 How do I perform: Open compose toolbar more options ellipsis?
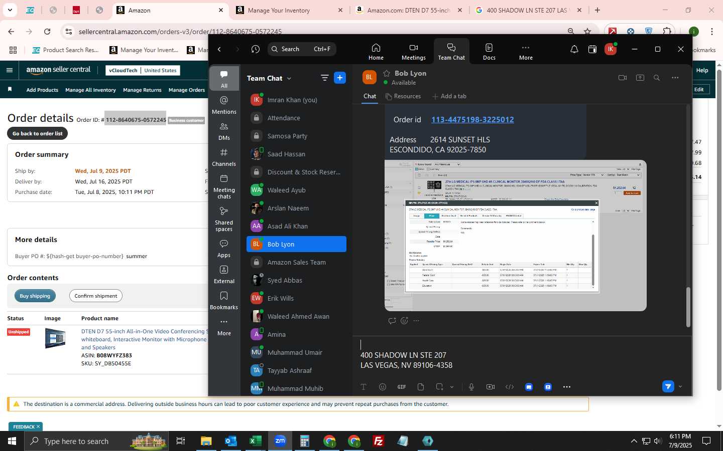point(567,387)
